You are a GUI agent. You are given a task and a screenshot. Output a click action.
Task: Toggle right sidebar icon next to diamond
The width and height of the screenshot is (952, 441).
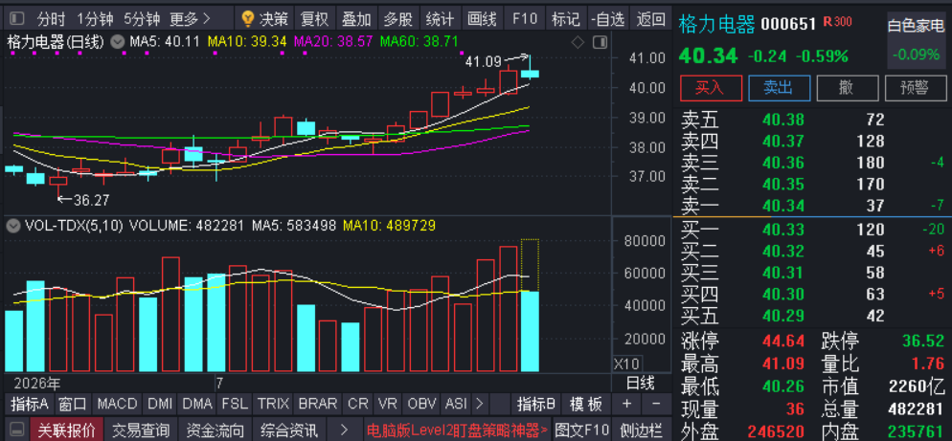[x=600, y=43]
